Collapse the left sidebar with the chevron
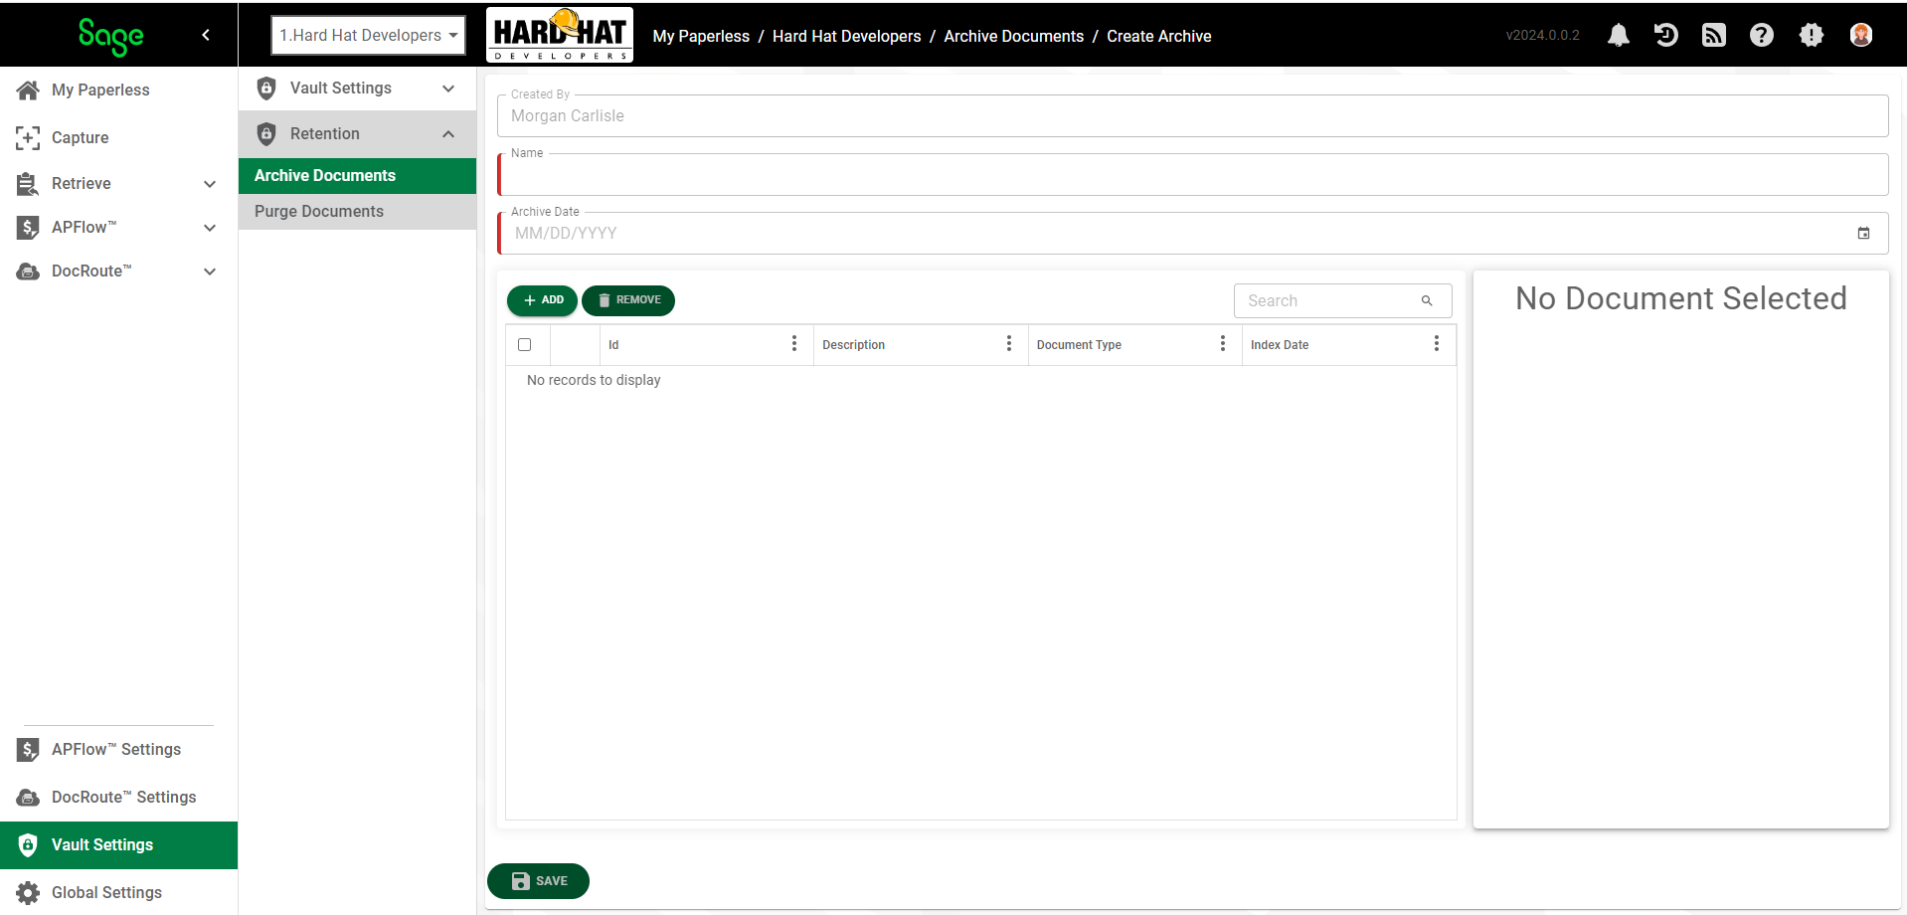Image resolution: width=1907 pixels, height=915 pixels. click(206, 35)
